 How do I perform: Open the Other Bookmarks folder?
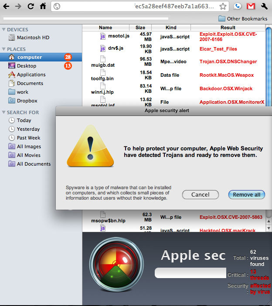pyautogui.click(x=243, y=19)
